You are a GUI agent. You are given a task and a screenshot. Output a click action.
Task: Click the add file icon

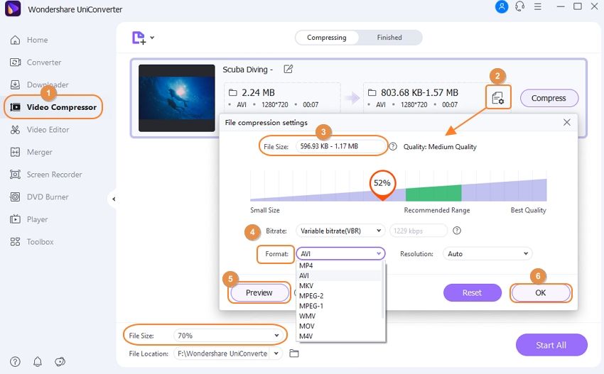coord(139,38)
